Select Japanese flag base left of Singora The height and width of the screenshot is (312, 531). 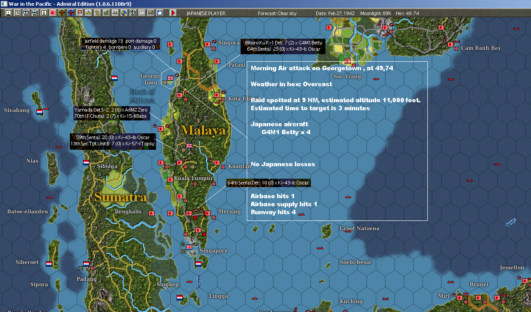[x=208, y=44]
